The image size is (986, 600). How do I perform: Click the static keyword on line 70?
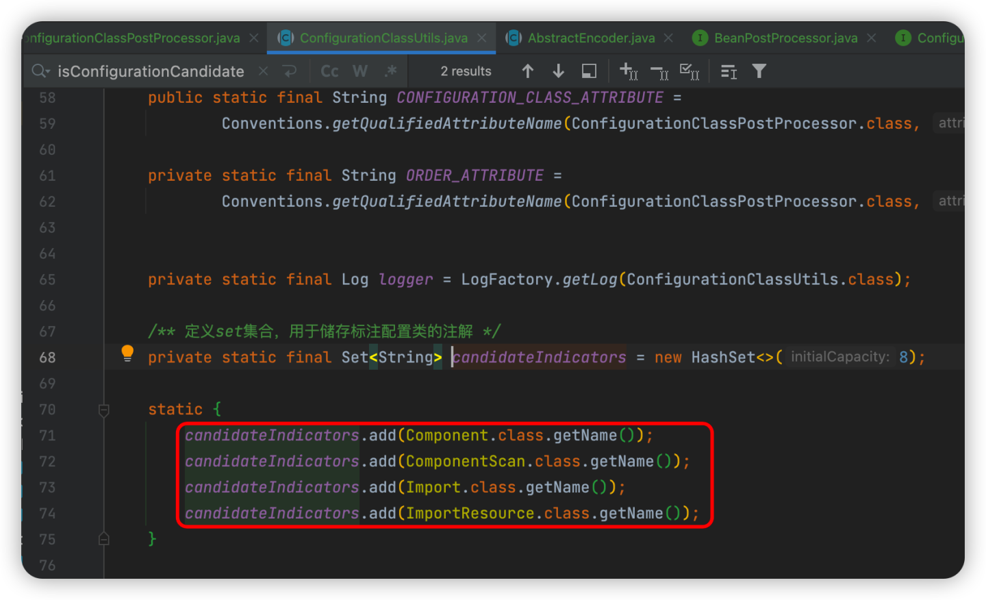pyautogui.click(x=175, y=410)
